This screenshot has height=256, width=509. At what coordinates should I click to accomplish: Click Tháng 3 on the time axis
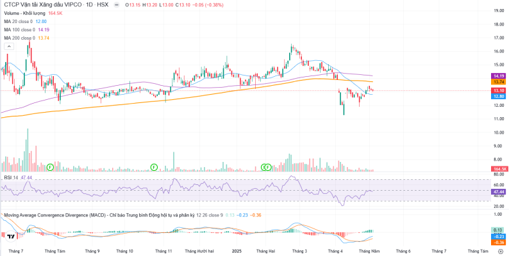point(299,251)
